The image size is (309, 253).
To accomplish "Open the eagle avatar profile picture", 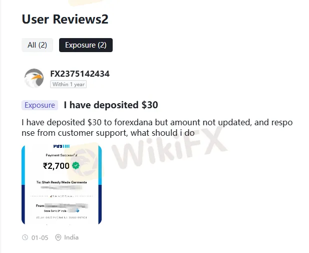I will (x=34, y=78).
